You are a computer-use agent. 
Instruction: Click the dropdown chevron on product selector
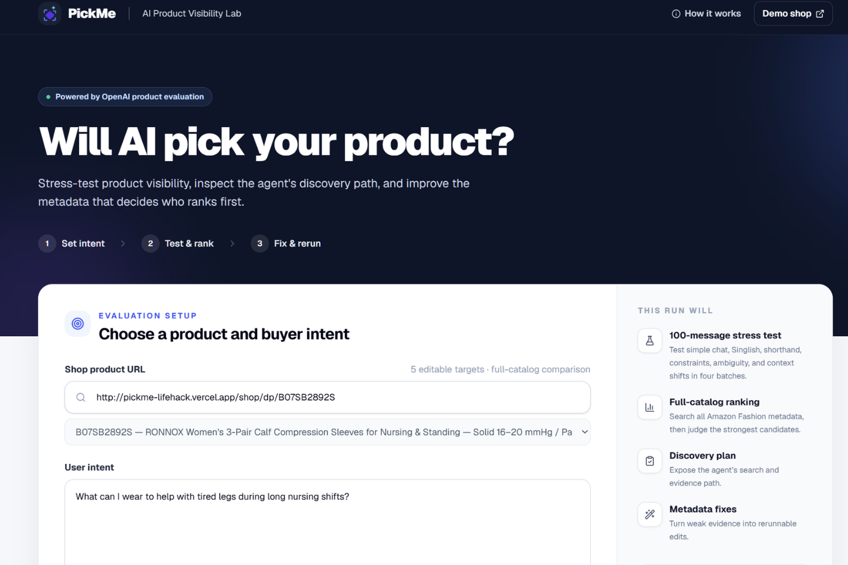(x=585, y=432)
